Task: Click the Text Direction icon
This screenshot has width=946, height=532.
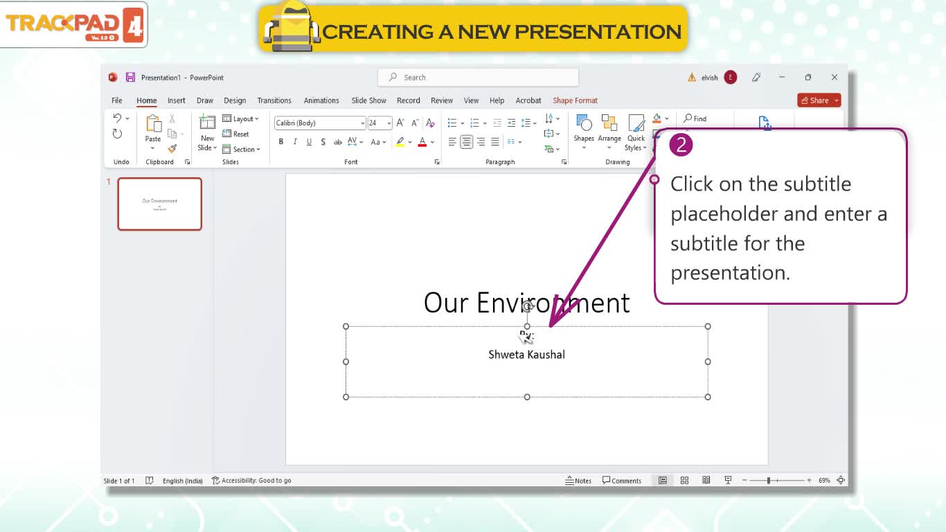Action: pos(549,118)
